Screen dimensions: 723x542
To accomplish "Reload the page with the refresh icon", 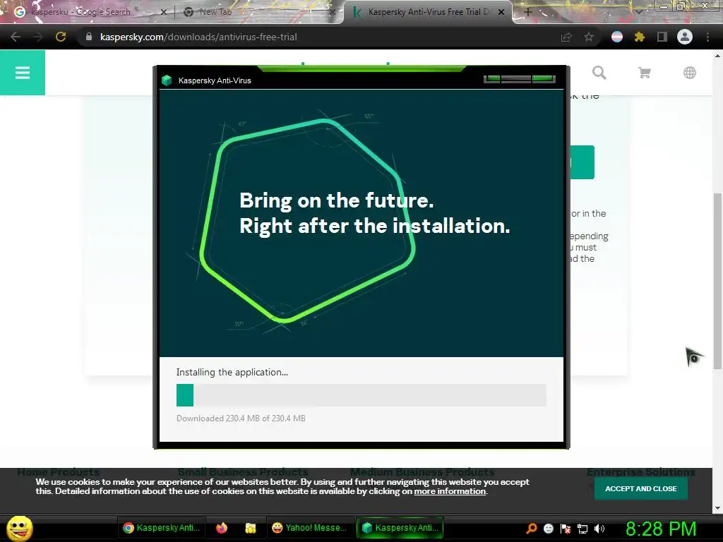I will [61, 37].
